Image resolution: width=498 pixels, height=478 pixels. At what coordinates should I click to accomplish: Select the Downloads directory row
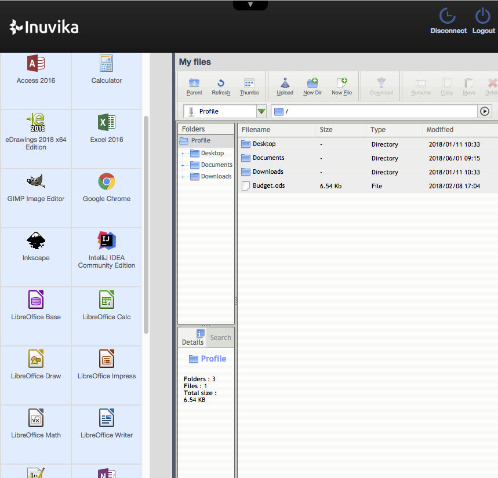coord(368,172)
